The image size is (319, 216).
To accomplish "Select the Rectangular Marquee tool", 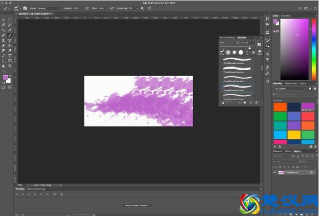I will 9,20.
